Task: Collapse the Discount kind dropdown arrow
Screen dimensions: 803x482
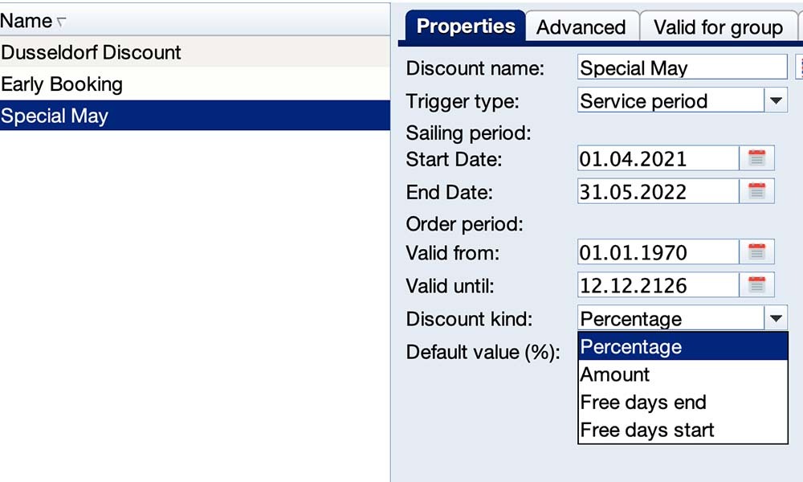Action: 776,319
